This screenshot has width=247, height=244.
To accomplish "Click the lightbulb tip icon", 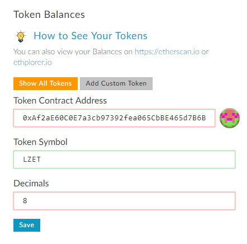I will pos(21,36).
